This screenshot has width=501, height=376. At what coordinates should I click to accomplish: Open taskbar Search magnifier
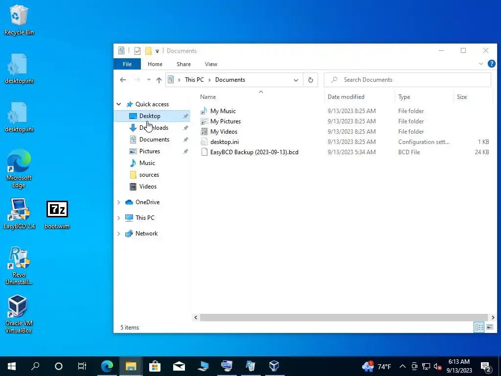35,366
